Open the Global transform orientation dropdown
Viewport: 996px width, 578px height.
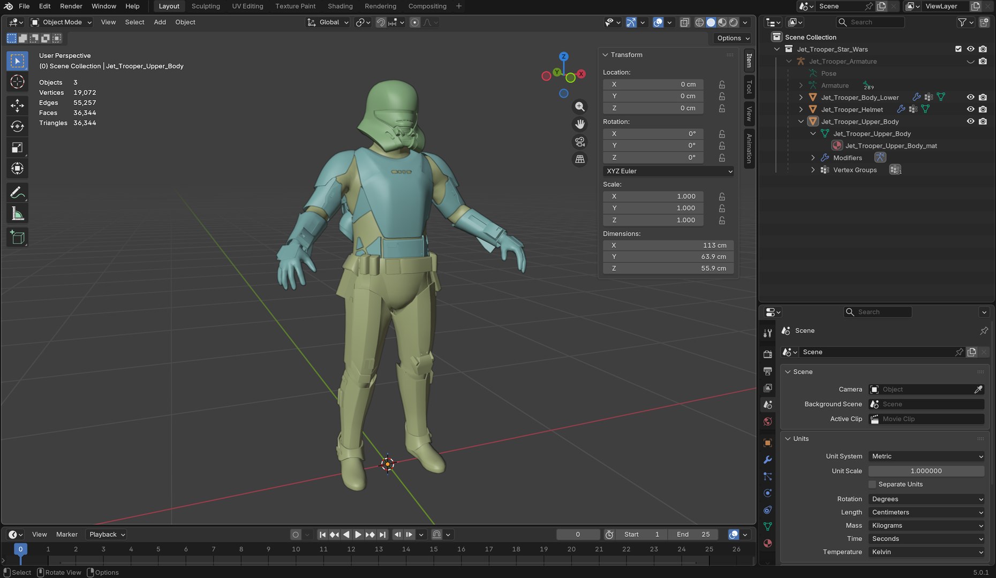click(328, 22)
